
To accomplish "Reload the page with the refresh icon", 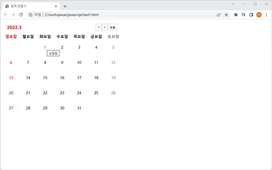I will pyautogui.click(x=21, y=15).
